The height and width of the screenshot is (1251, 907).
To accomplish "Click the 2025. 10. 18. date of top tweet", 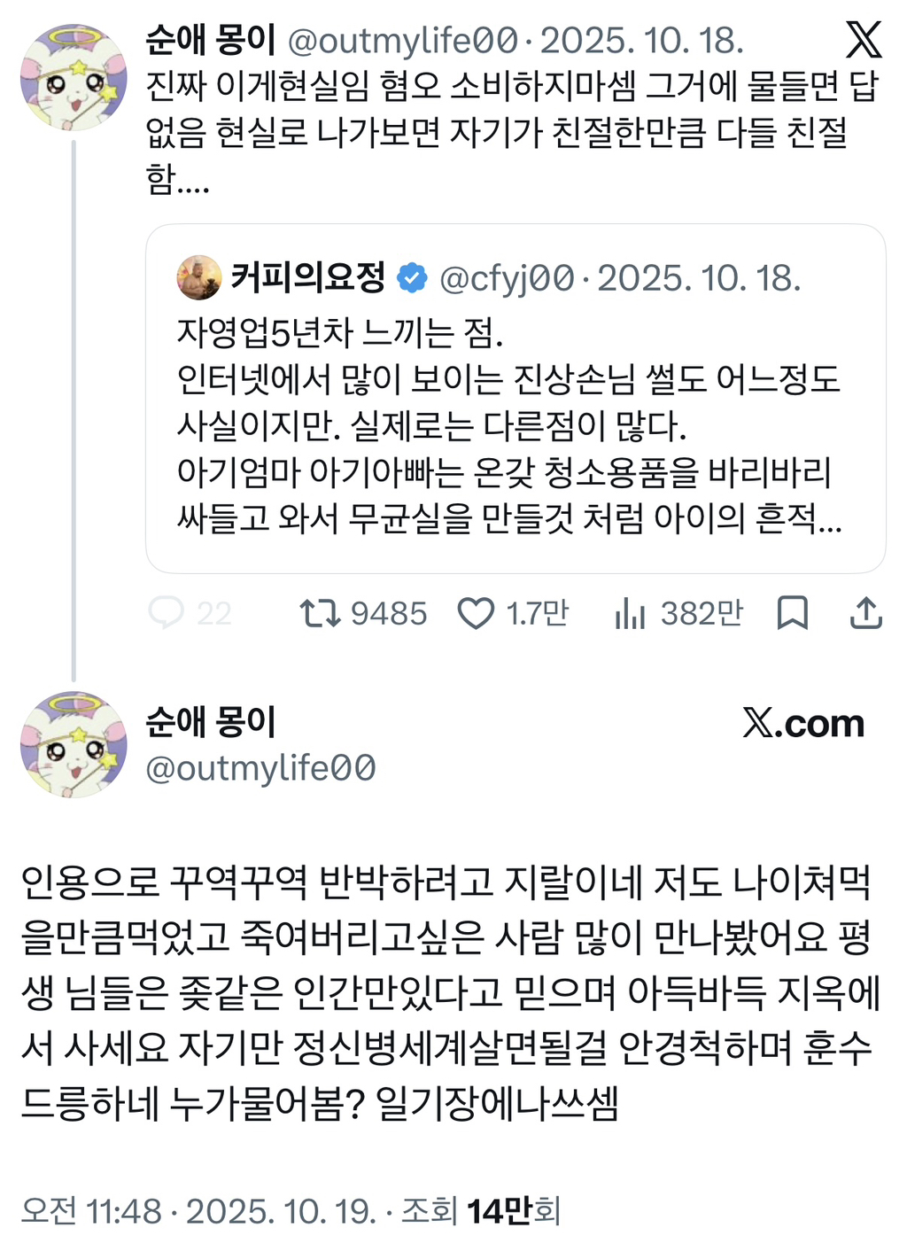I will (642, 41).
